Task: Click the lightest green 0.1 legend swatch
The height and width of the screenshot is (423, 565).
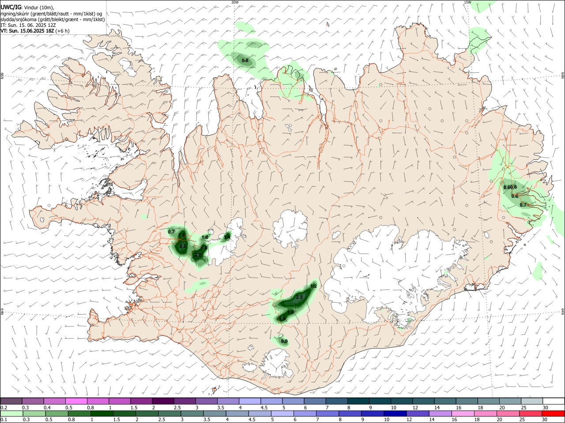Action: coord(11,414)
